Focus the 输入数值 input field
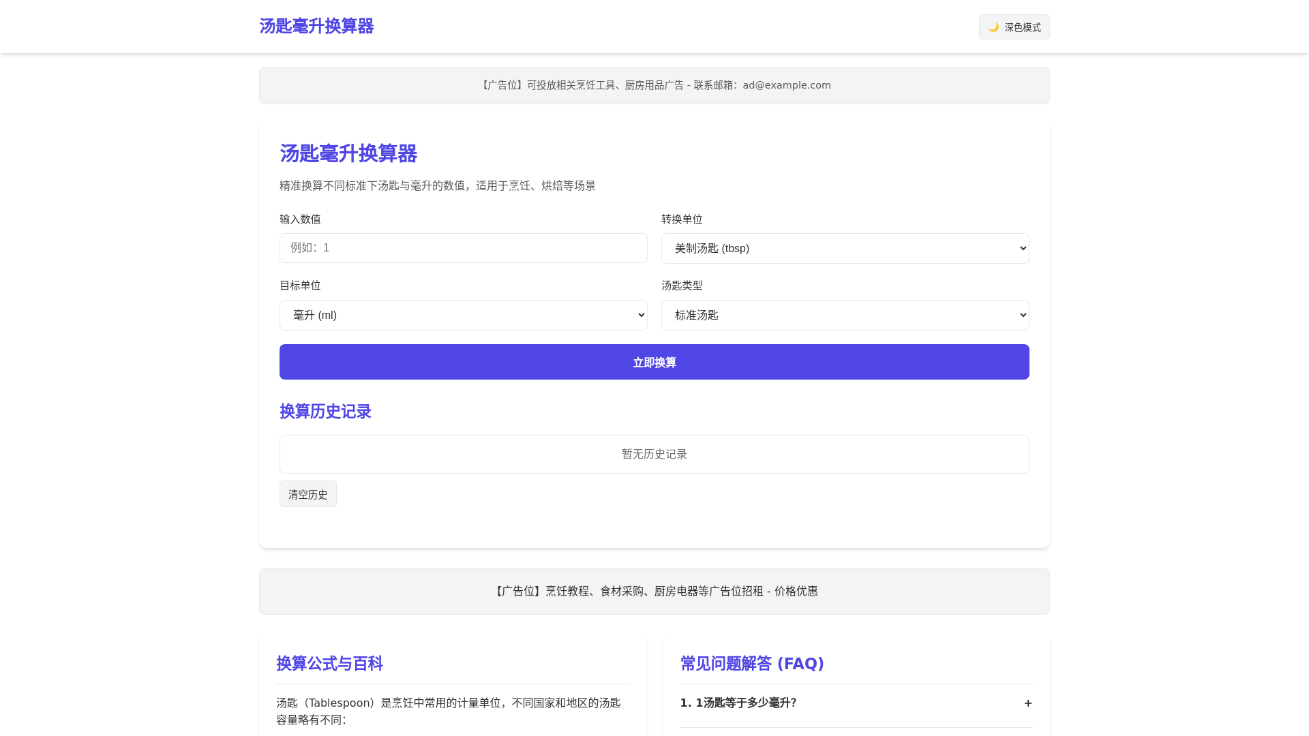This screenshot has height=736, width=1309. coord(464,248)
